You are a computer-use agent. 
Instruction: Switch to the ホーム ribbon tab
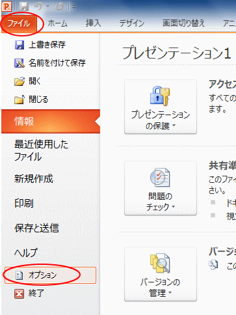click(57, 23)
